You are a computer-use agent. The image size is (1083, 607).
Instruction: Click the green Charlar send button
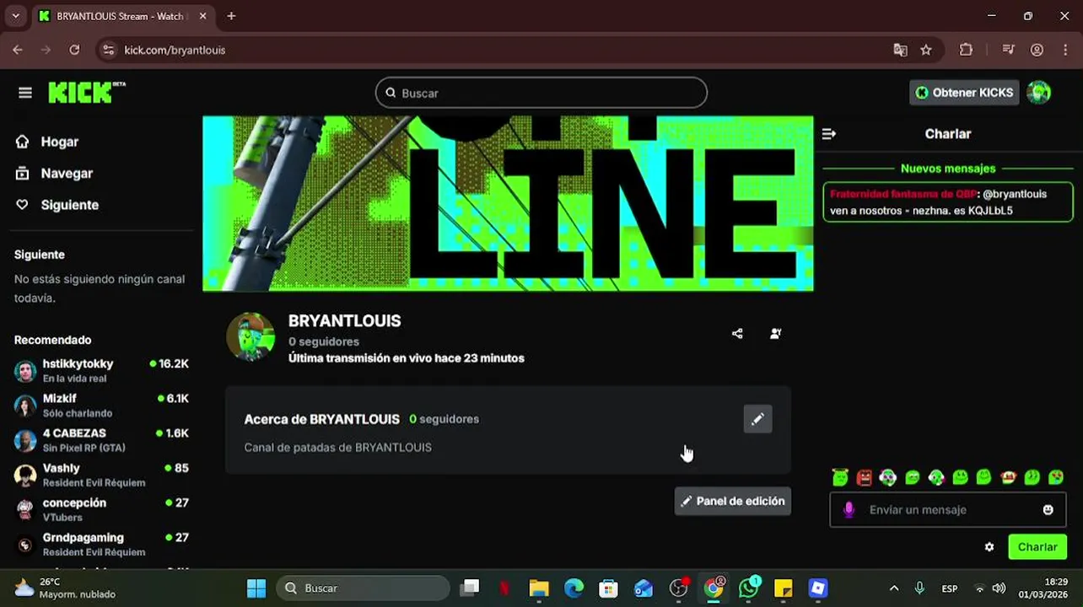point(1037,547)
